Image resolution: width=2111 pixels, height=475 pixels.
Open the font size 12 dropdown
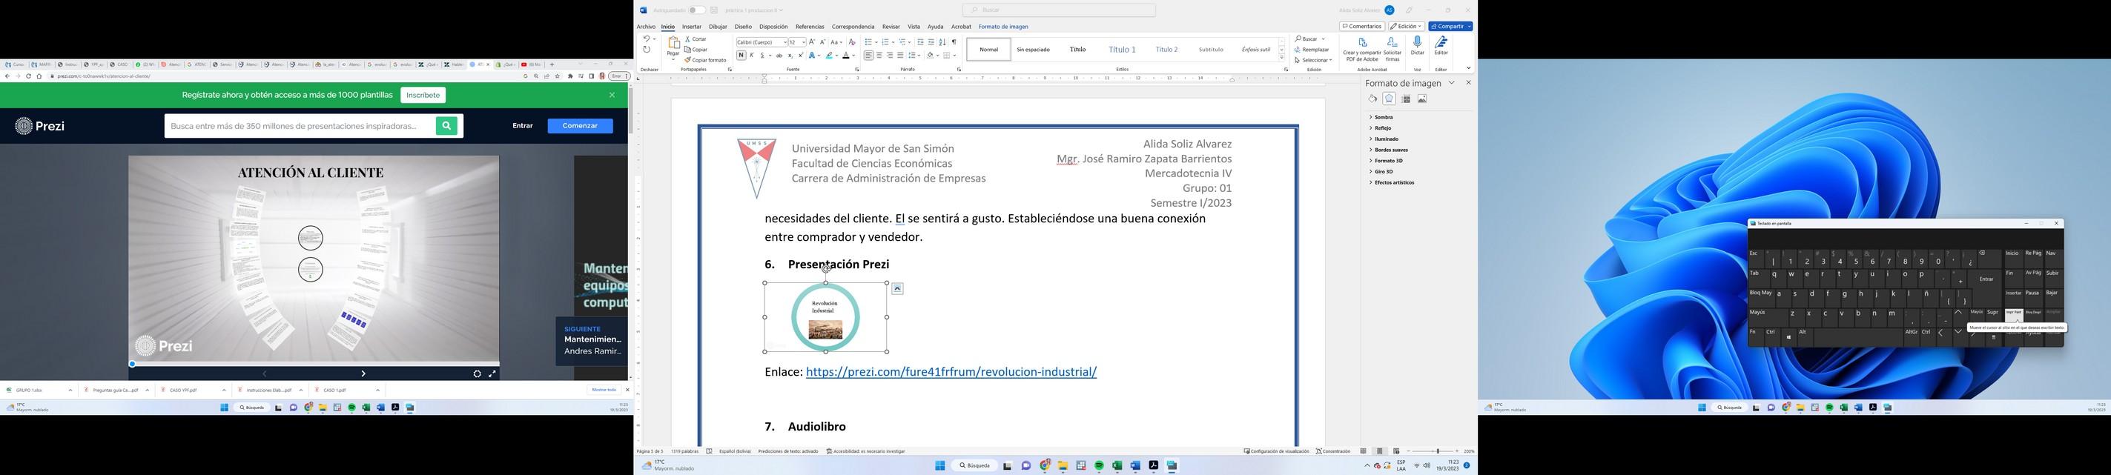coord(804,42)
